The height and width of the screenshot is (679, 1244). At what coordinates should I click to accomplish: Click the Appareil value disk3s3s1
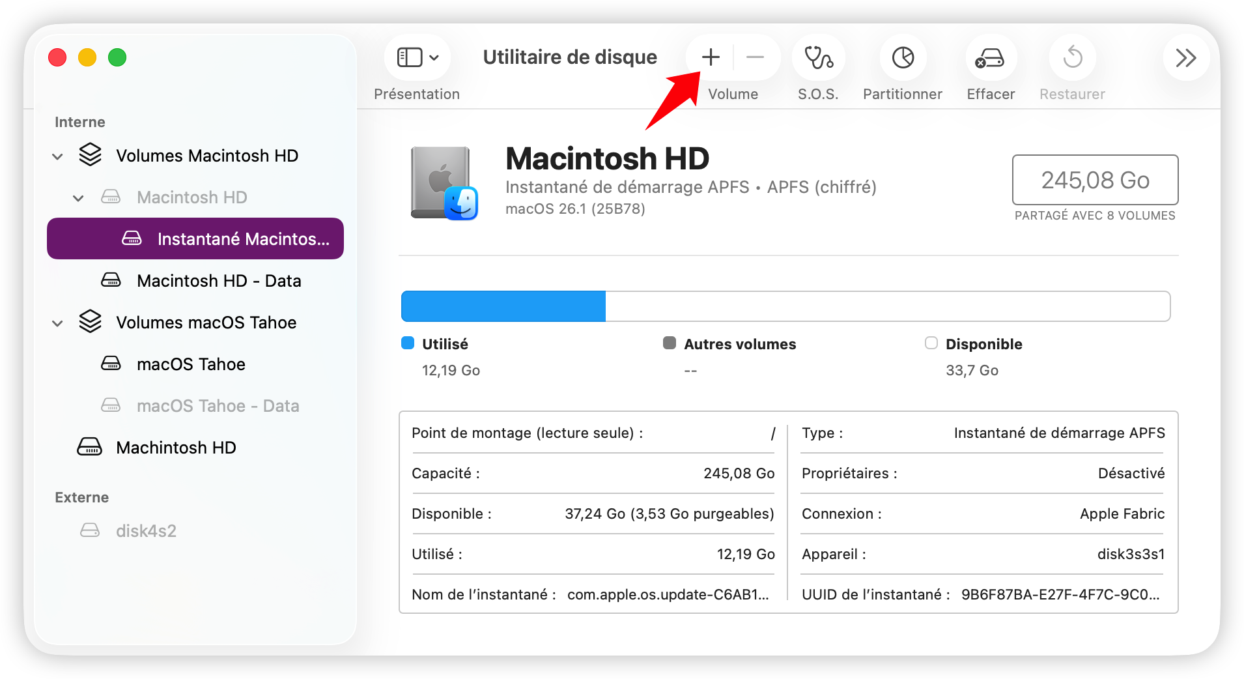1131,555
